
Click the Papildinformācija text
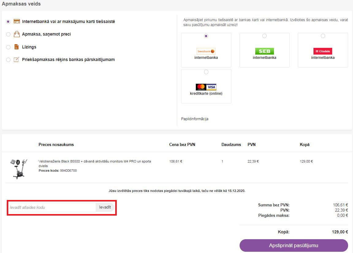195,119
